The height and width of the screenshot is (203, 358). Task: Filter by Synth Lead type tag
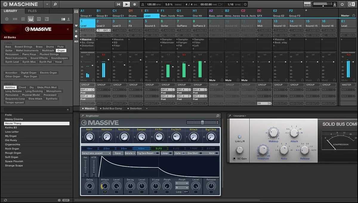[x=12, y=62]
